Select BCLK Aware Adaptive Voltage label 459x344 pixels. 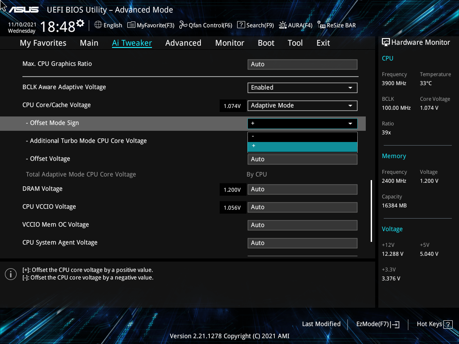coord(64,87)
